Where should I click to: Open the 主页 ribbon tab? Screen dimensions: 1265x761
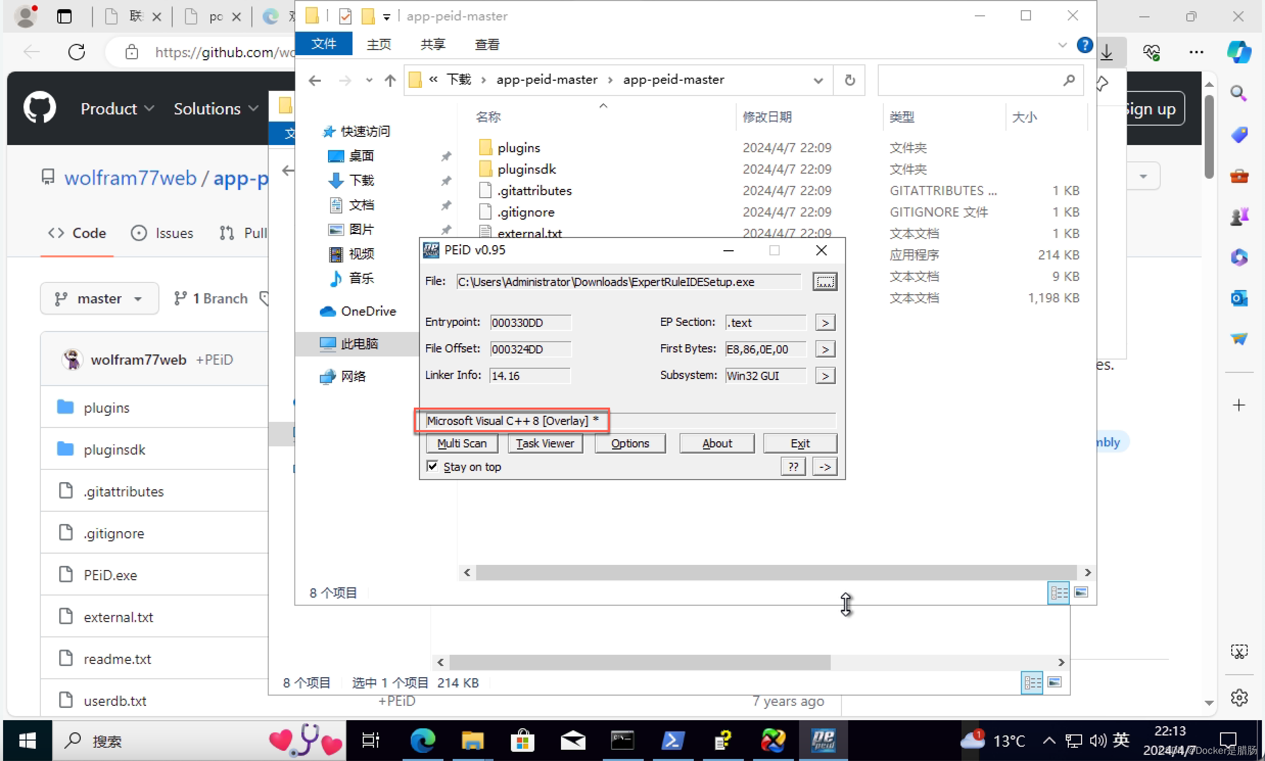point(379,44)
